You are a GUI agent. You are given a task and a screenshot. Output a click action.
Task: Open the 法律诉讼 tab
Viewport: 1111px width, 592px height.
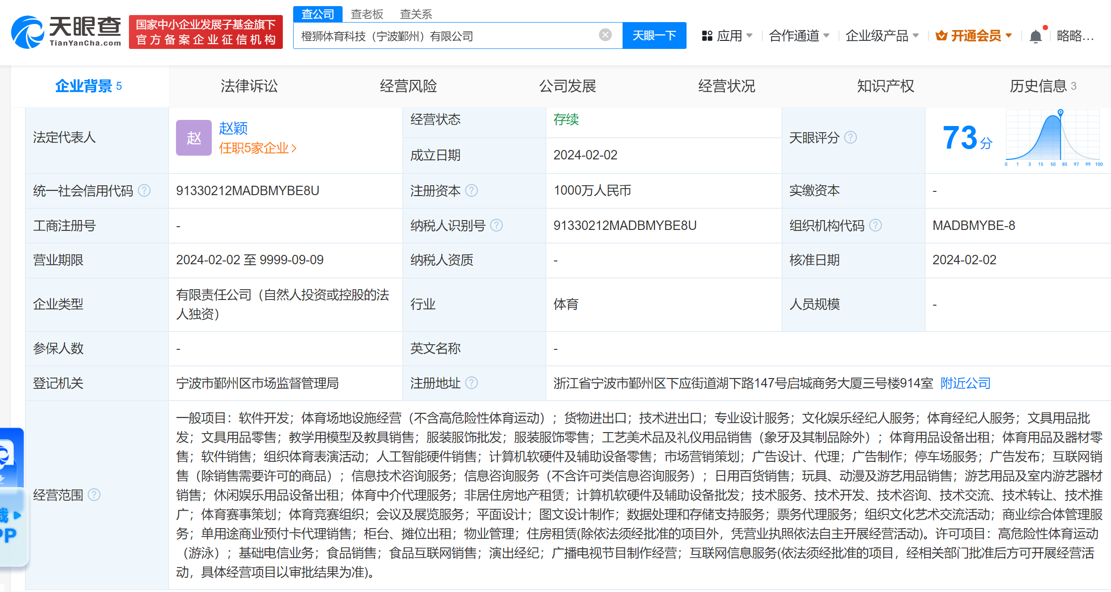click(249, 86)
